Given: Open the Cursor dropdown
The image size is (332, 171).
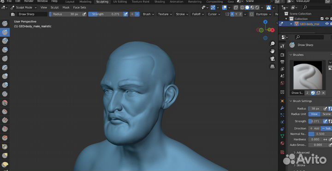Looking at the screenshot, I should (x=214, y=14).
